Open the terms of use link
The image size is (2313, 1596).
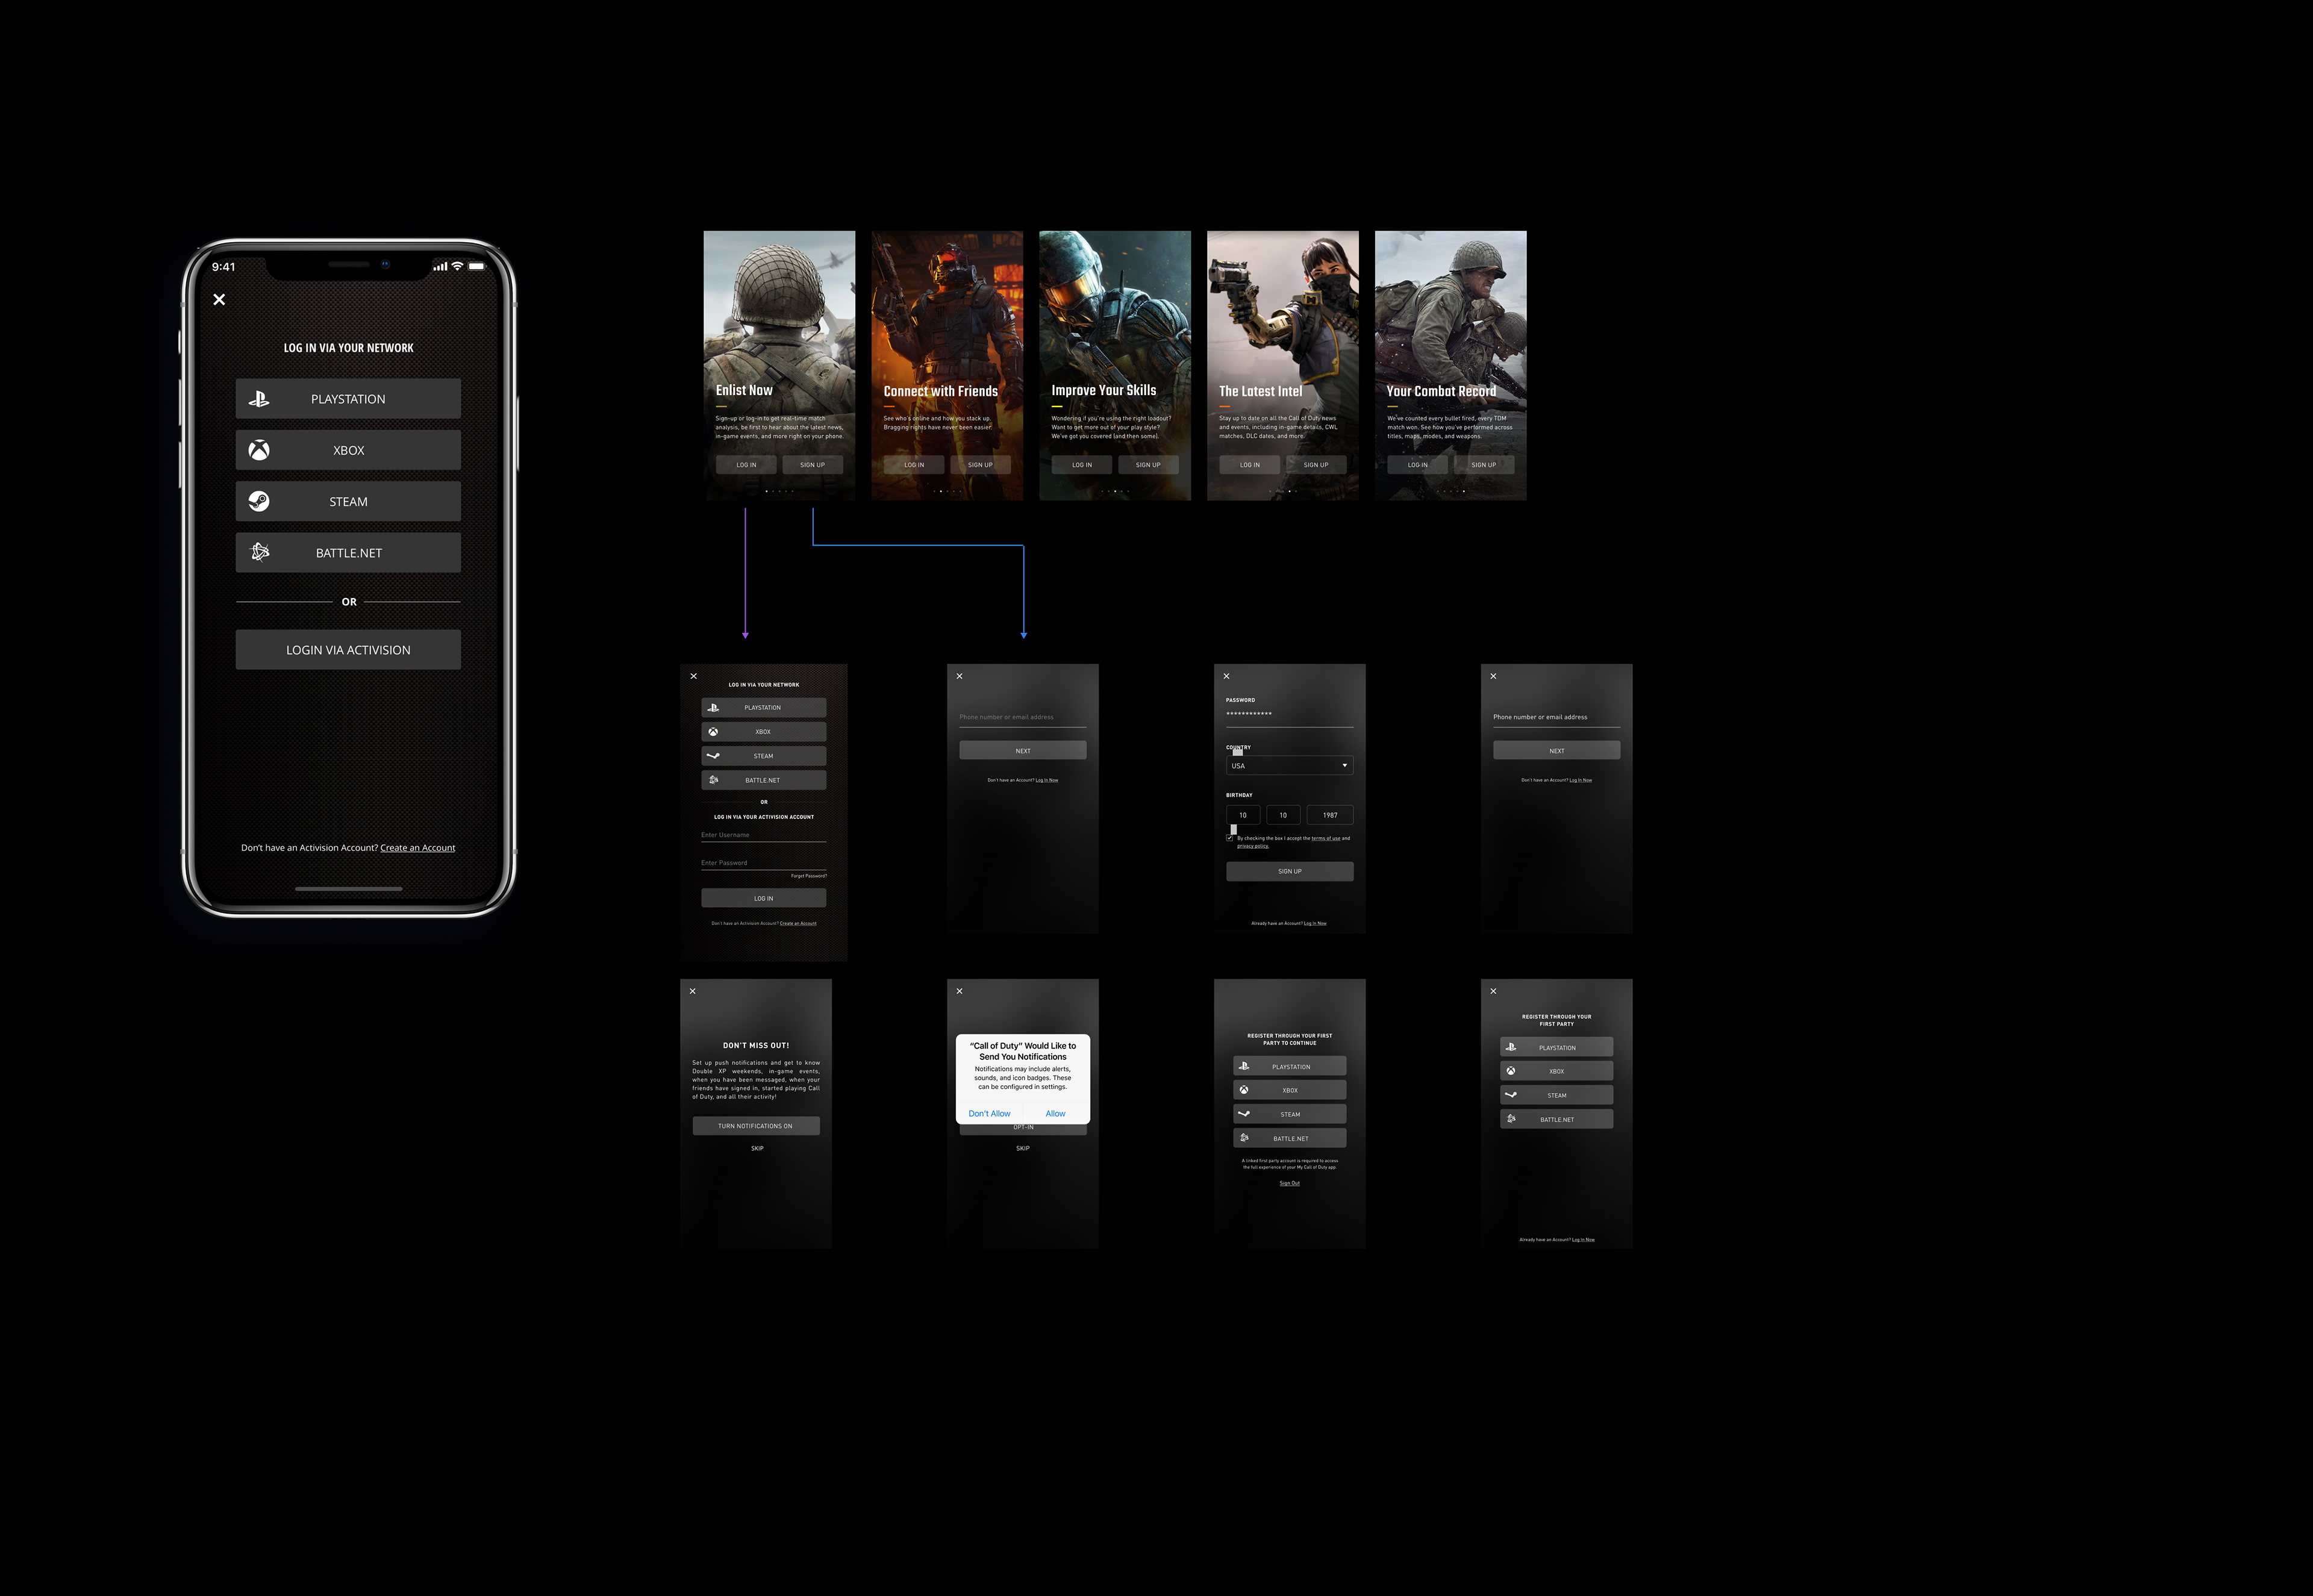click(x=1326, y=838)
